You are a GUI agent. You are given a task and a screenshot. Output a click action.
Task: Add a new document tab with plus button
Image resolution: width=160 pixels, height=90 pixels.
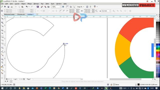point(37,14)
